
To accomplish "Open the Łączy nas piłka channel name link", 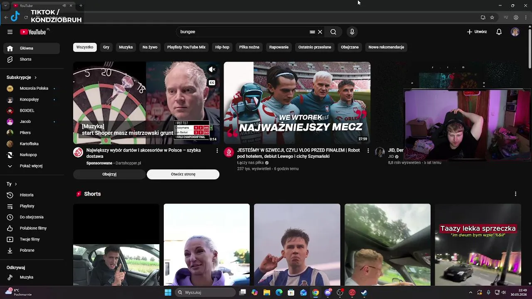I will click(250, 163).
